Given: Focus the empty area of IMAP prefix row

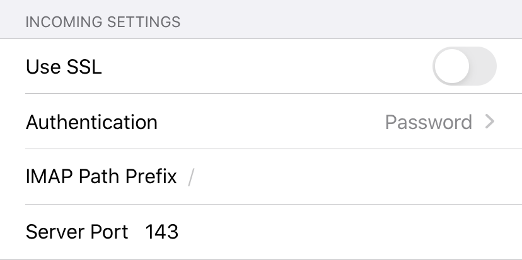Looking at the screenshot, I should tap(356, 176).
